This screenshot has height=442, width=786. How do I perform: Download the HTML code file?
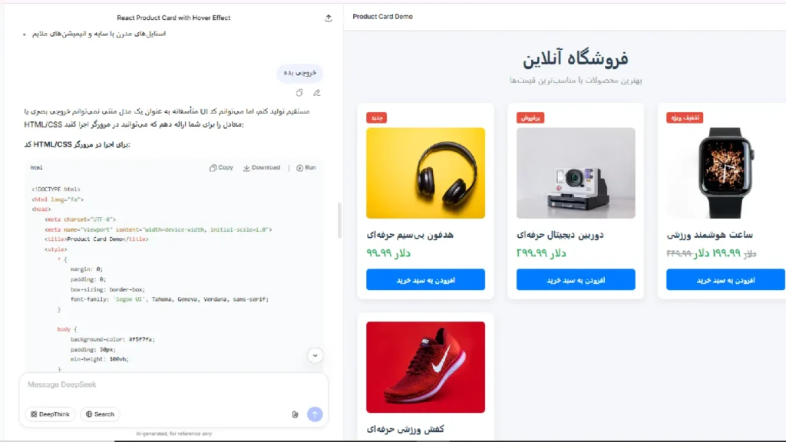pyautogui.click(x=262, y=167)
